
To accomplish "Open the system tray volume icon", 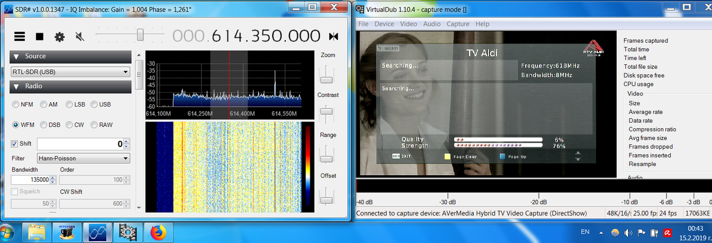I will (x=627, y=232).
